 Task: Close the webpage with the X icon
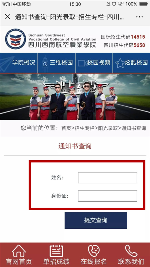coord(7,17)
